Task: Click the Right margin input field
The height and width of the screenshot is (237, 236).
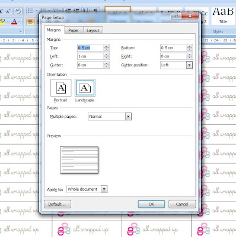Action: [173, 56]
